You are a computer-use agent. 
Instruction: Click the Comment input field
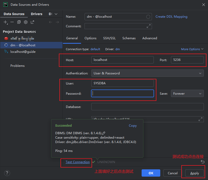[118, 26]
